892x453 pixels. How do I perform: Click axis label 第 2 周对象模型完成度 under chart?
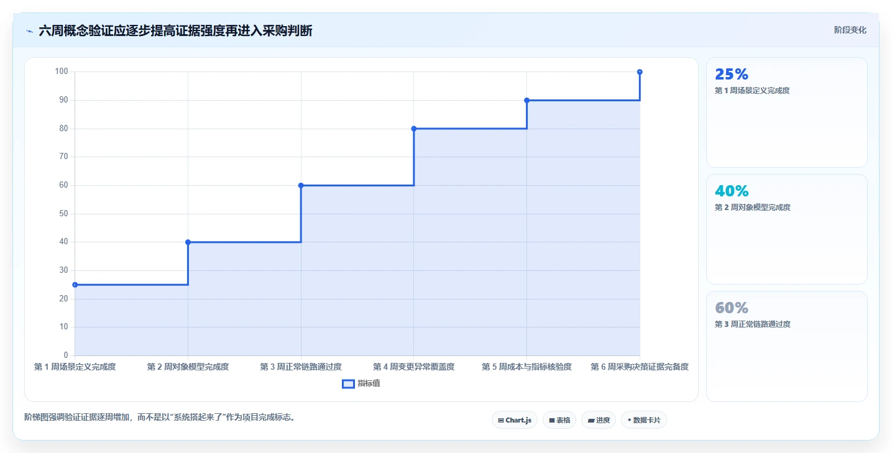tap(188, 367)
